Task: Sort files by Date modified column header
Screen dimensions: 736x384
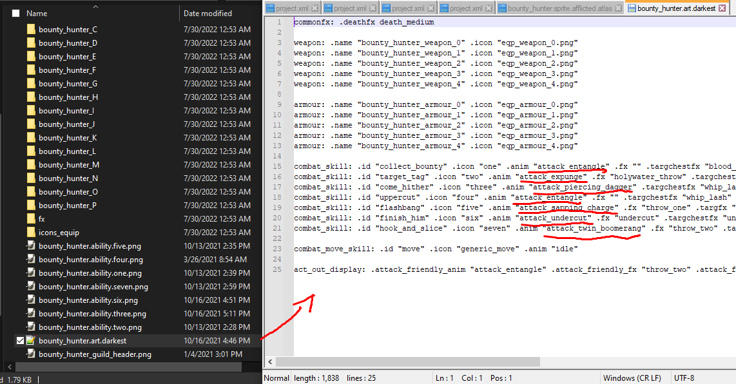Action: pyautogui.click(x=208, y=14)
